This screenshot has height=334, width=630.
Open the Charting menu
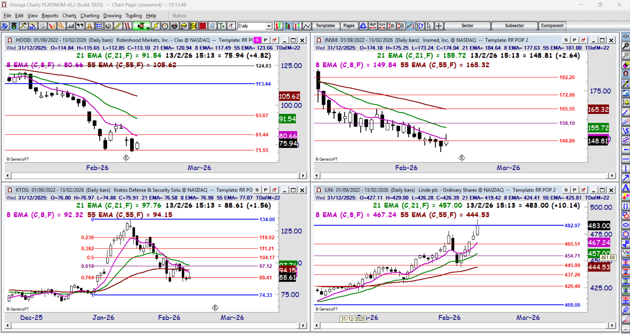coord(90,16)
